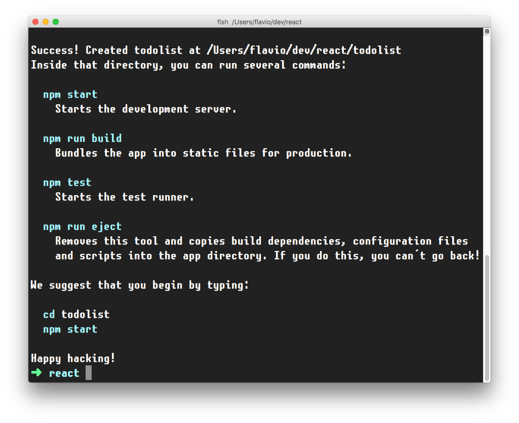This screenshot has height=423, width=519.
Task: Click the "cd todolist" suggested command
Action: coord(76,315)
